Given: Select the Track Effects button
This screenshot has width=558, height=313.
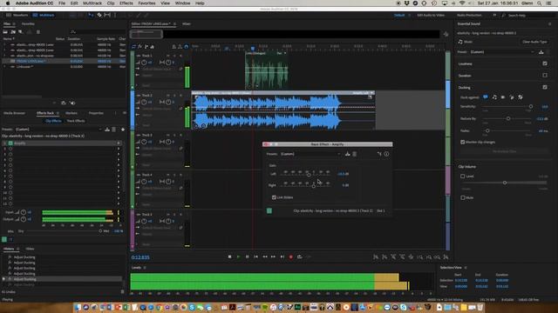Looking at the screenshot, I should pos(76,121).
